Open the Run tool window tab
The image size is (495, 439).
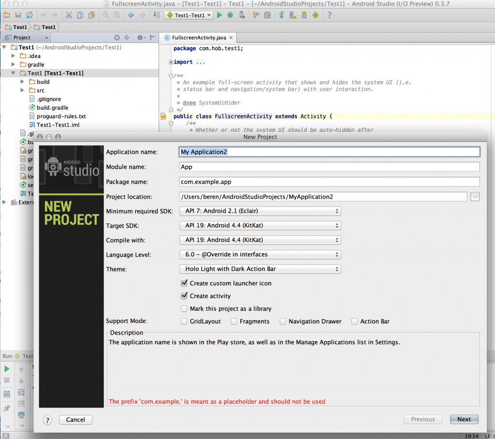7,356
